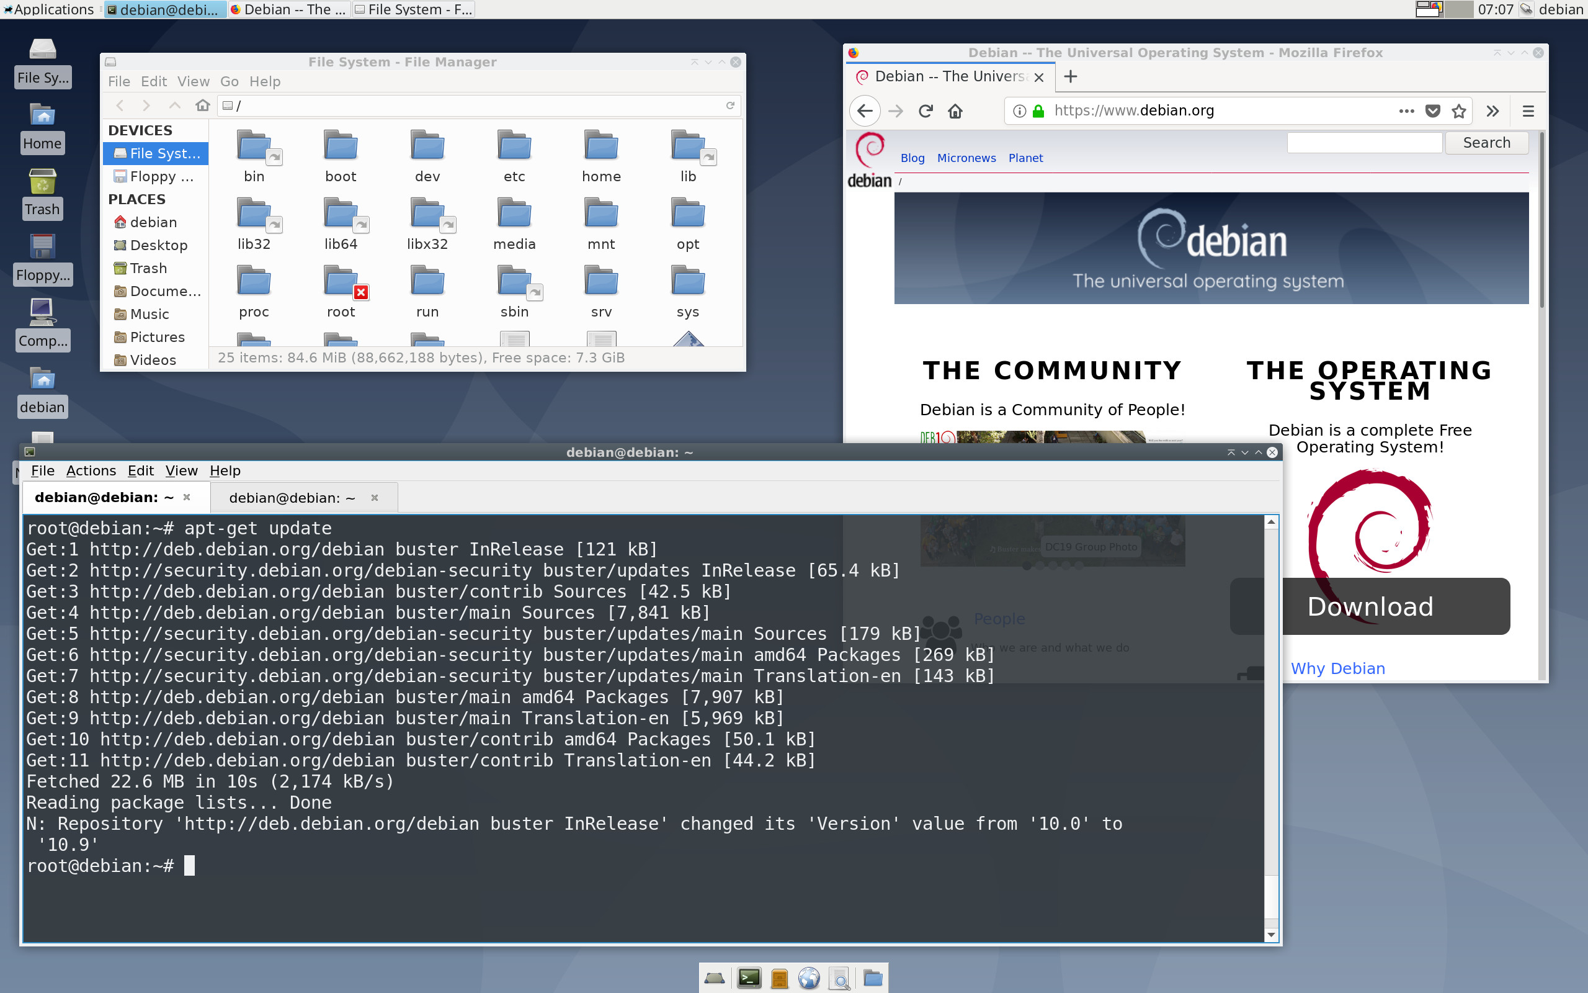Viewport: 1588px width, 993px height.
Task: Open Music in the PLACES sidebar
Action: tap(156, 315)
